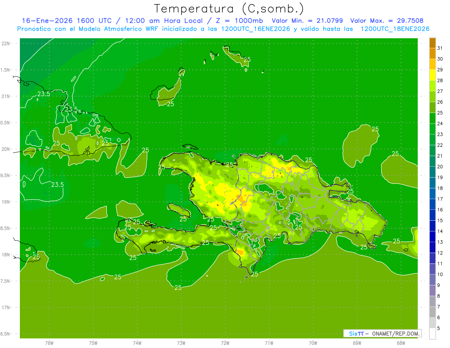Click the valid-until time 1200UTC_18ENE2026
This screenshot has width=450, height=348.
point(395,29)
